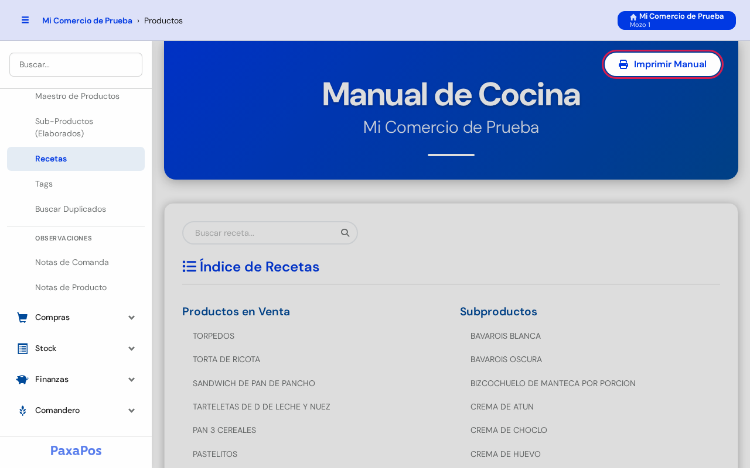Click the Stock list icon
The image size is (750, 468).
[x=22, y=349]
